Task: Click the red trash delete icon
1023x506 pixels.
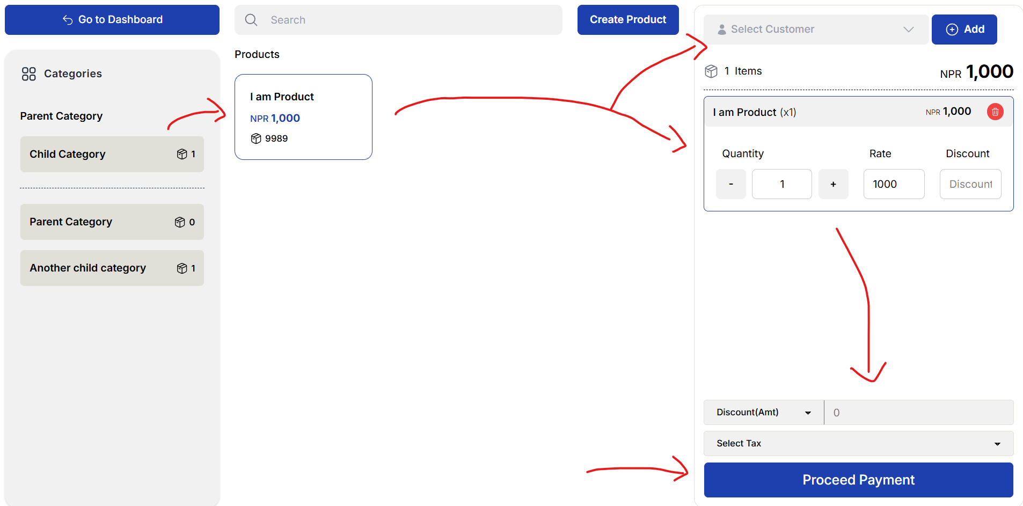Action: point(995,112)
